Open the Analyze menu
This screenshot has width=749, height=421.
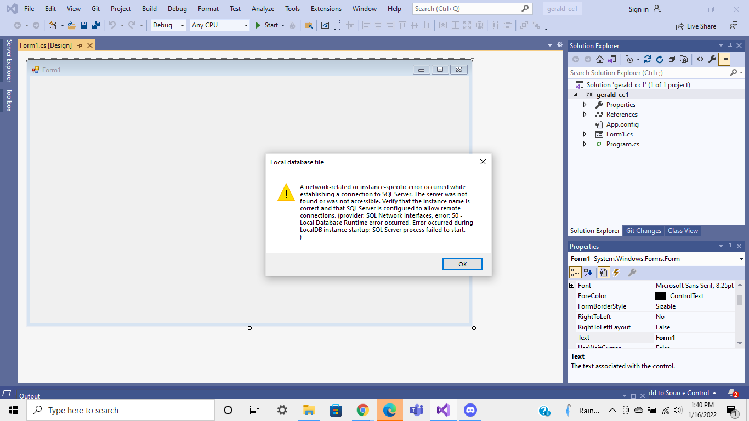click(x=263, y=8)
